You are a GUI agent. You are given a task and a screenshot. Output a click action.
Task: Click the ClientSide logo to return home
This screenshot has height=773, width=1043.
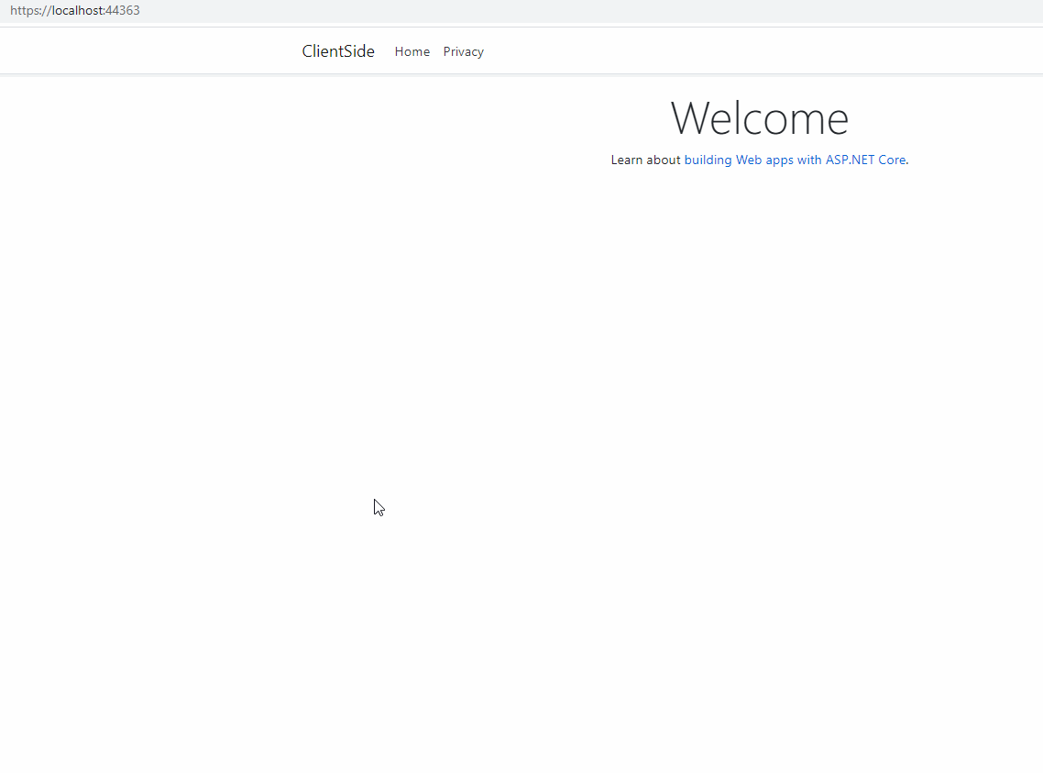coord(337,51)
